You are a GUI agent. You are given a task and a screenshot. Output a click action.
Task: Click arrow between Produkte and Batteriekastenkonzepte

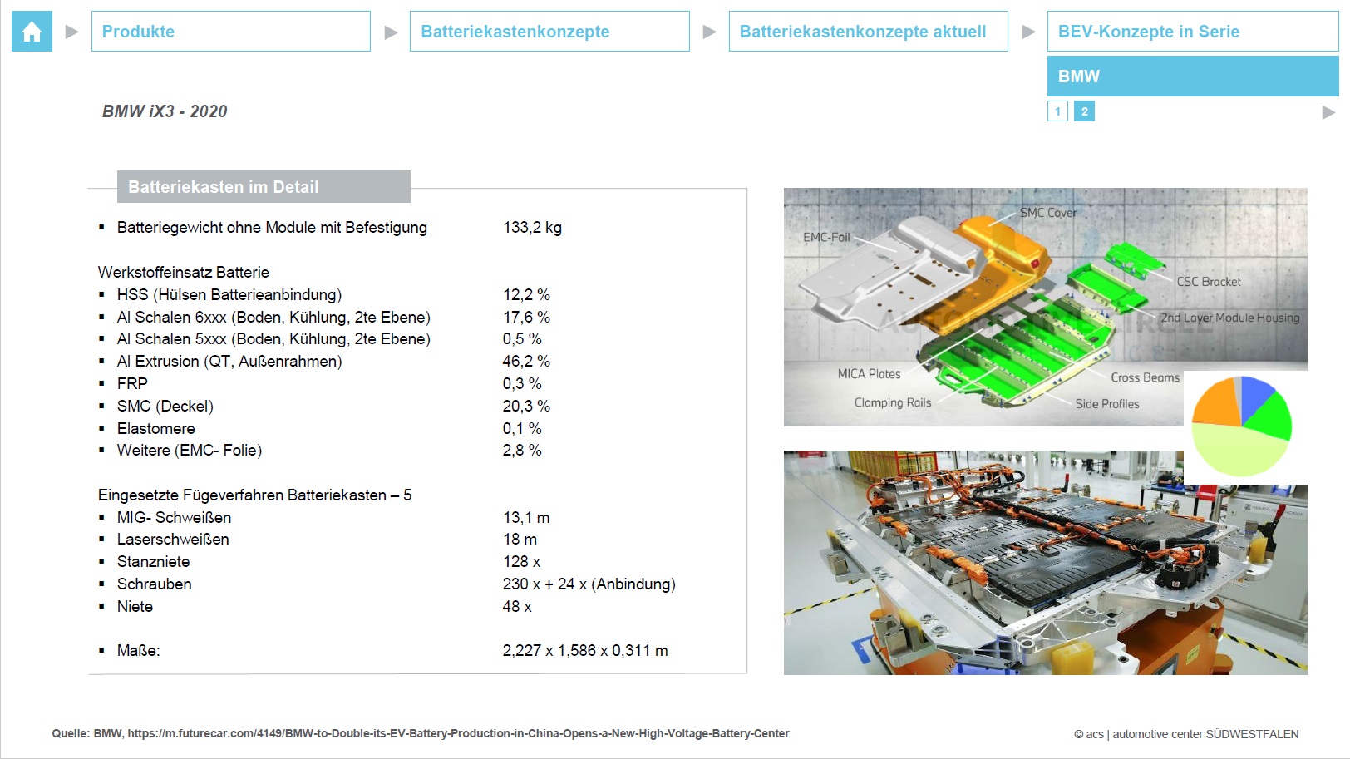point(391,32)
